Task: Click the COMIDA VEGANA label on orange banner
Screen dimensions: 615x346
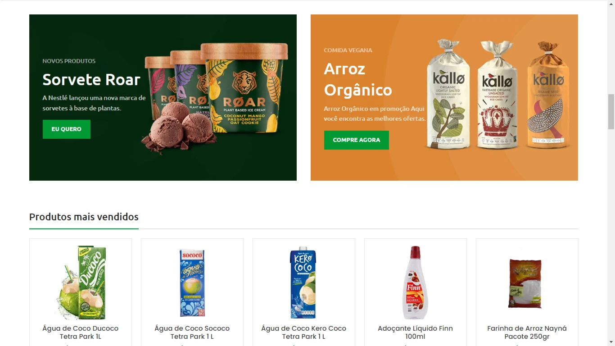Action: point(348,50)
